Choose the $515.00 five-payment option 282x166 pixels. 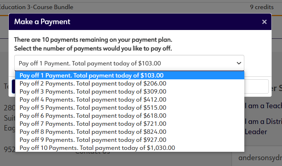(x=93, y=107)
